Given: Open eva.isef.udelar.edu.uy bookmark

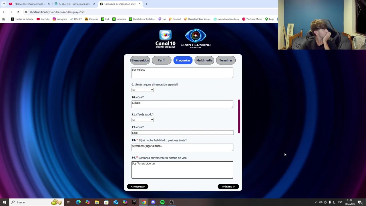Looking at the screenshot, I should point(226,19).
